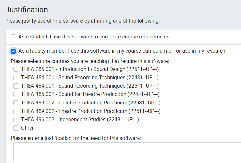The image size is (241, 163).
Task: Check the Other course checkbox
Action: [16, 128]
